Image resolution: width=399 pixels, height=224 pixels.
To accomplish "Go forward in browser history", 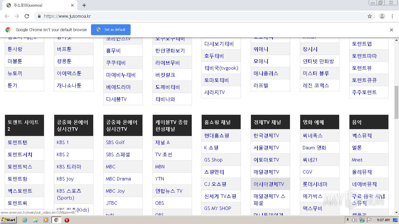I will click(17, 16).
